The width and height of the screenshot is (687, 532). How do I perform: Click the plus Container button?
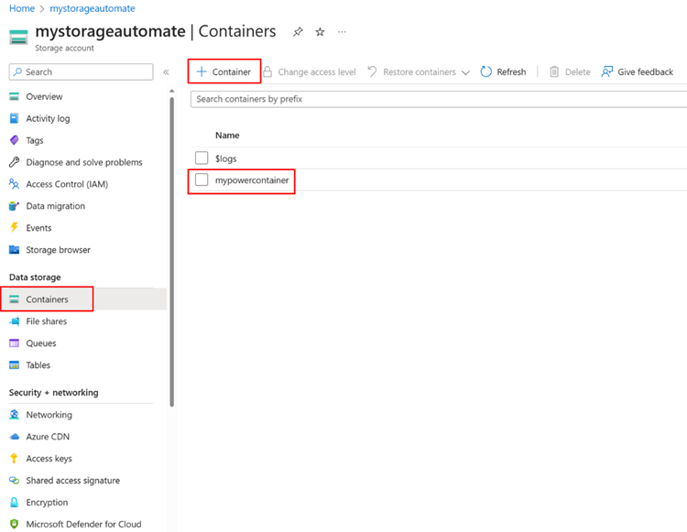coord(224,71)
